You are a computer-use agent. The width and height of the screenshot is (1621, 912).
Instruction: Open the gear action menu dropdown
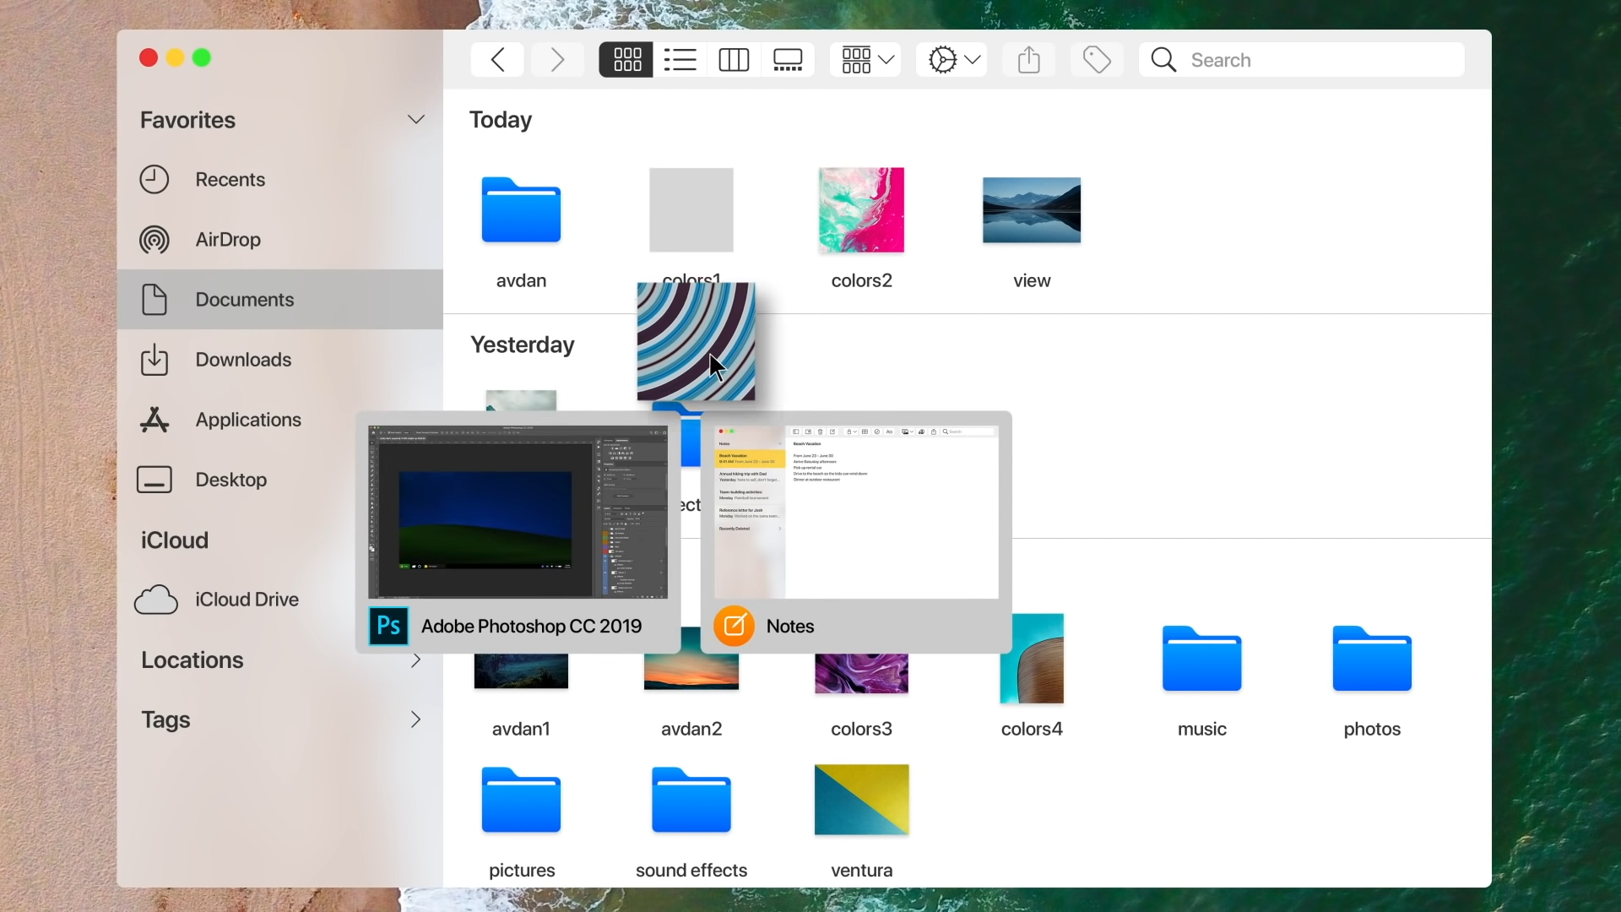(x=951, y=60)
